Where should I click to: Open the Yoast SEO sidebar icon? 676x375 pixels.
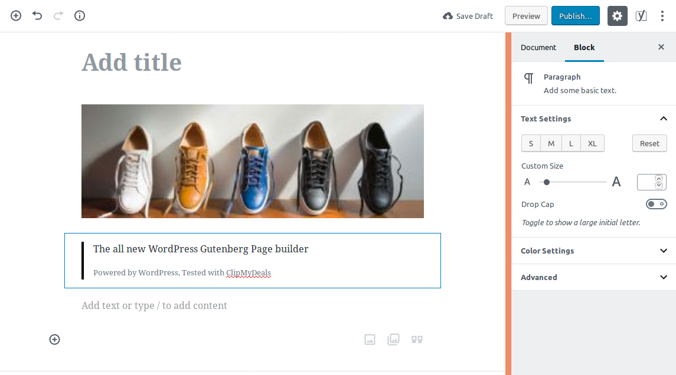(x=641, y=16)
